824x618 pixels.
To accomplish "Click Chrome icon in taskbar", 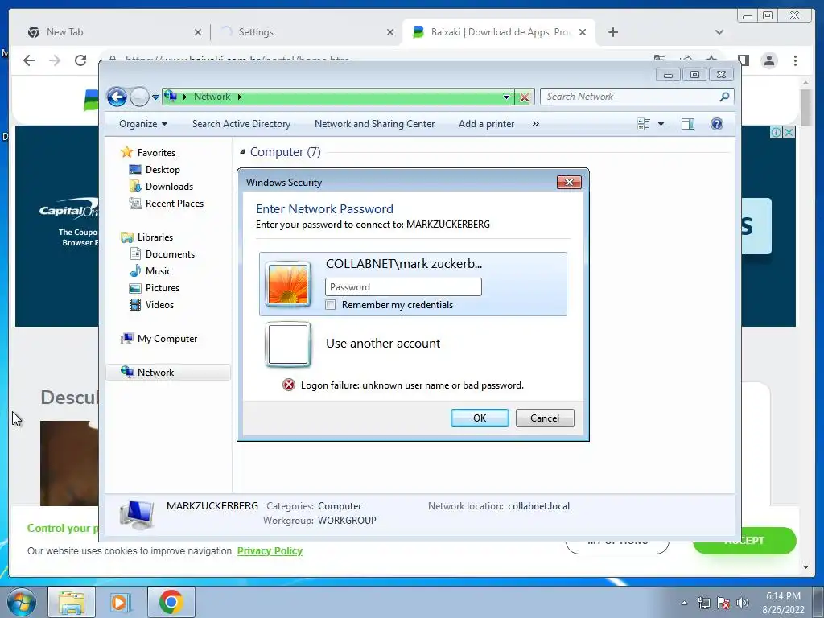I will pos(171,602).
